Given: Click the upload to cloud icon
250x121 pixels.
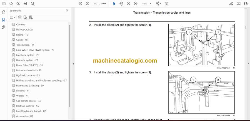Looking at the screenshot, I should click(x=18, y=4).
